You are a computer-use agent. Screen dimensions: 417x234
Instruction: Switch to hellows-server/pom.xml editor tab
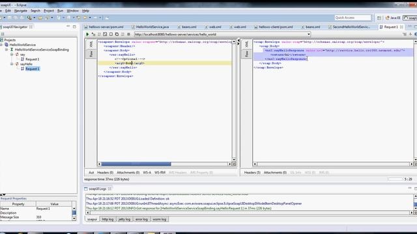coord(104,27)
